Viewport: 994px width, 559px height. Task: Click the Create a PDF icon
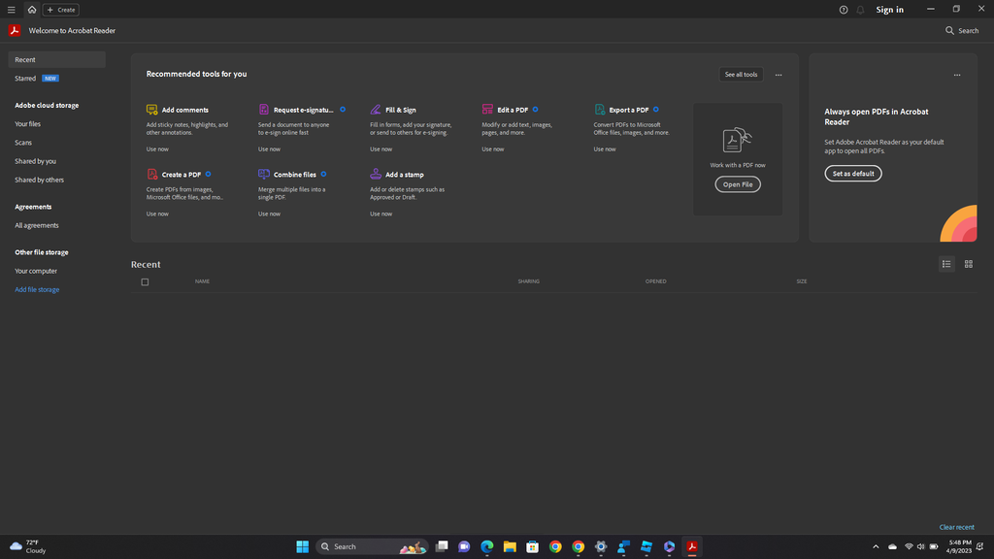151,174
